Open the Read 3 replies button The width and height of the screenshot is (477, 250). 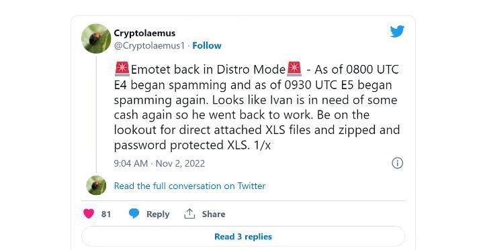(243, 237)
